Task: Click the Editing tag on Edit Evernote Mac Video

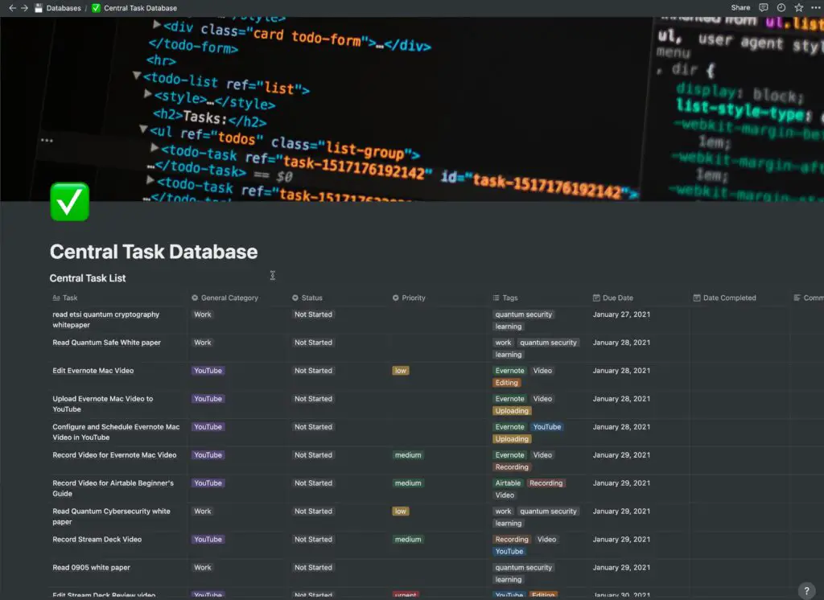Action: (x=507, y=383)
